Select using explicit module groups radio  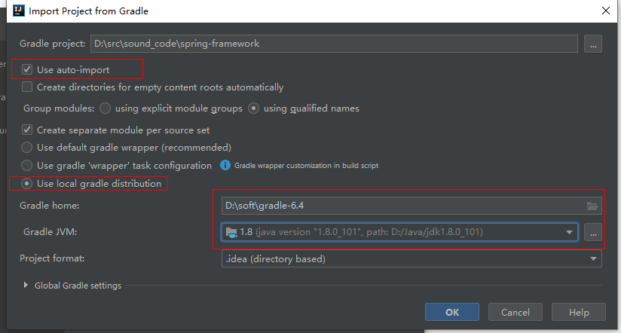[x=105, y=108]
